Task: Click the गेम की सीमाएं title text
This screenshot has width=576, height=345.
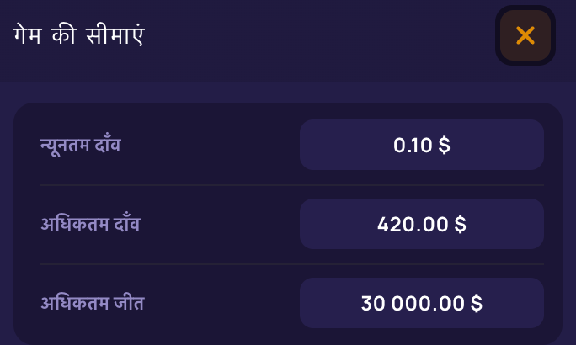Action: pyautogui.click(x=79, y=35)
